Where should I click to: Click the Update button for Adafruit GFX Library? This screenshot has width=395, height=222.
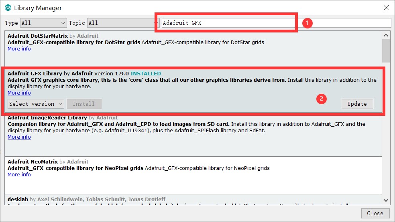[357, 104]
